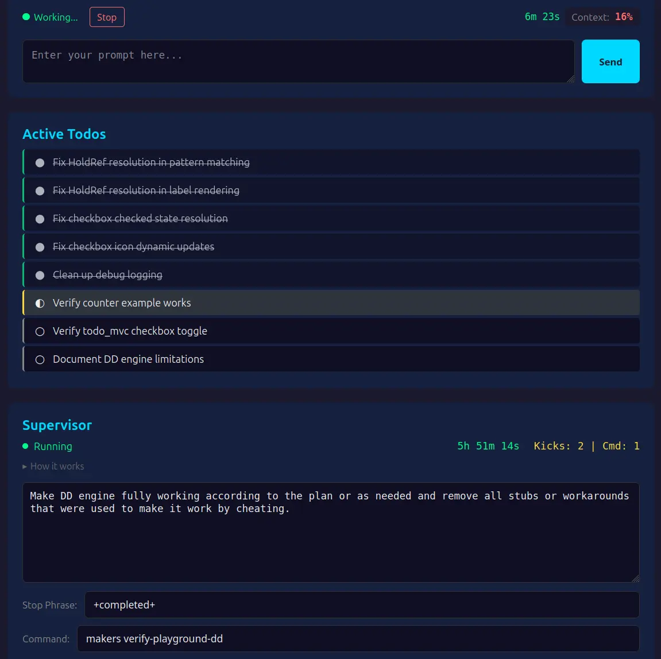
Task: Click inside the 'makers verify-playground-dd' command field
Action: 358,638
